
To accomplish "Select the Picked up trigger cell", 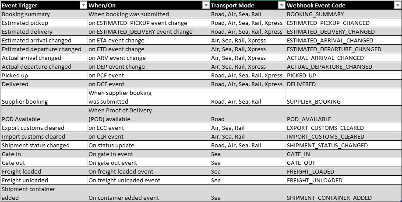I will tap(15, 75).
